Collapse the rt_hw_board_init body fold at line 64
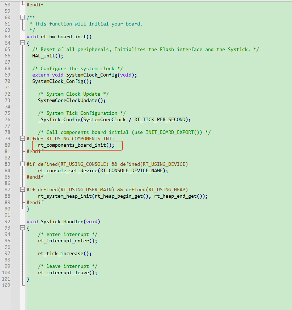 pyautogui.click(x=22, y=43)
